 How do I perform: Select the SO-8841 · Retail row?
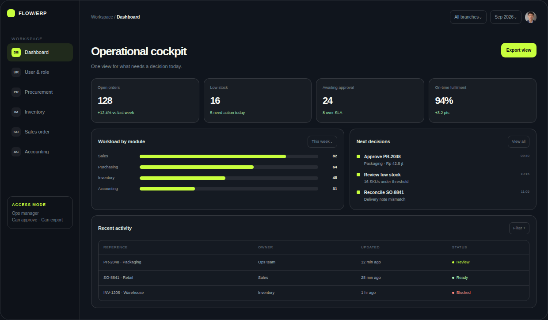(314, 278)
